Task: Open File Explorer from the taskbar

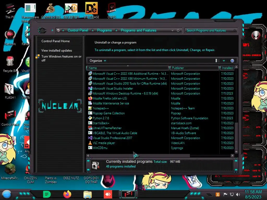Action: point(88,195)
